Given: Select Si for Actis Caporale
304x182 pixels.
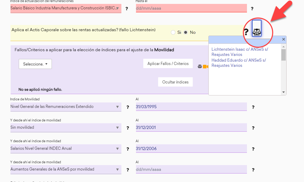Looking at the screenshot, I should pyautogui.click(x=173, y=32).
